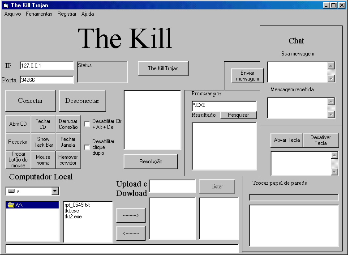Image resolution: width=348 pixels, height=255 pixels.
Task: Open the drive selection dropdown
Action: 55,191
